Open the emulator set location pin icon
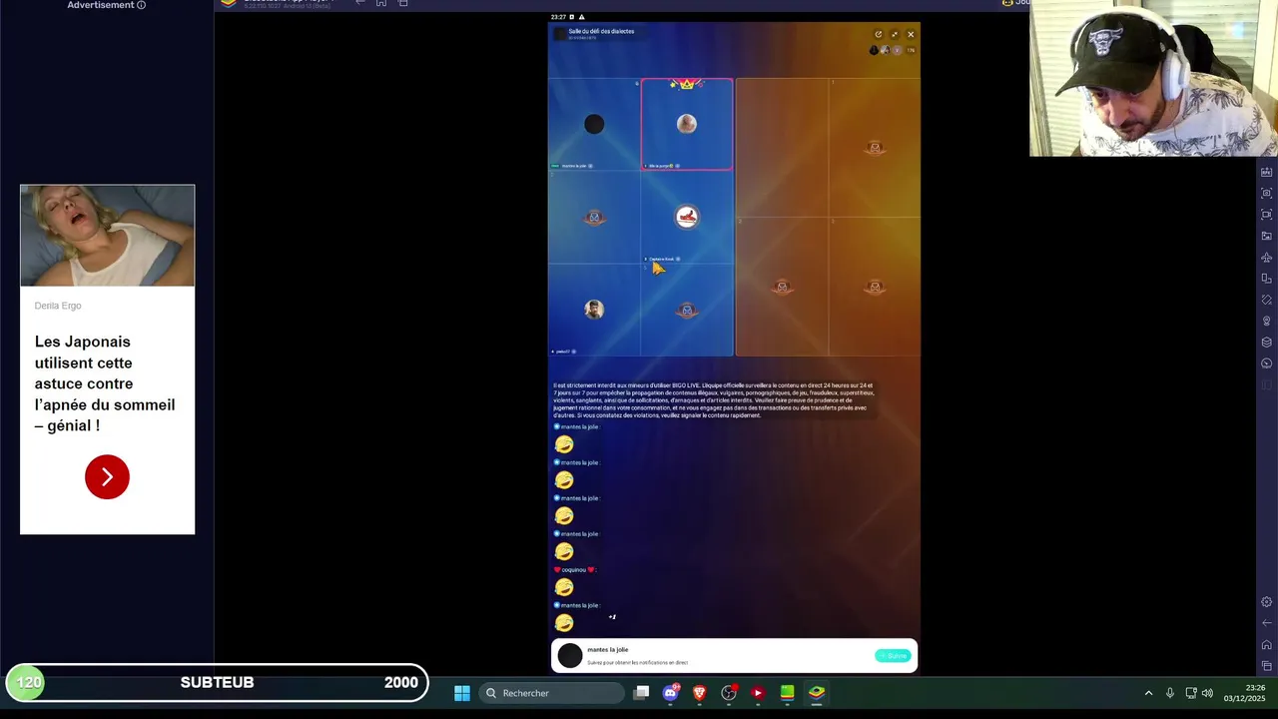 1266,321
